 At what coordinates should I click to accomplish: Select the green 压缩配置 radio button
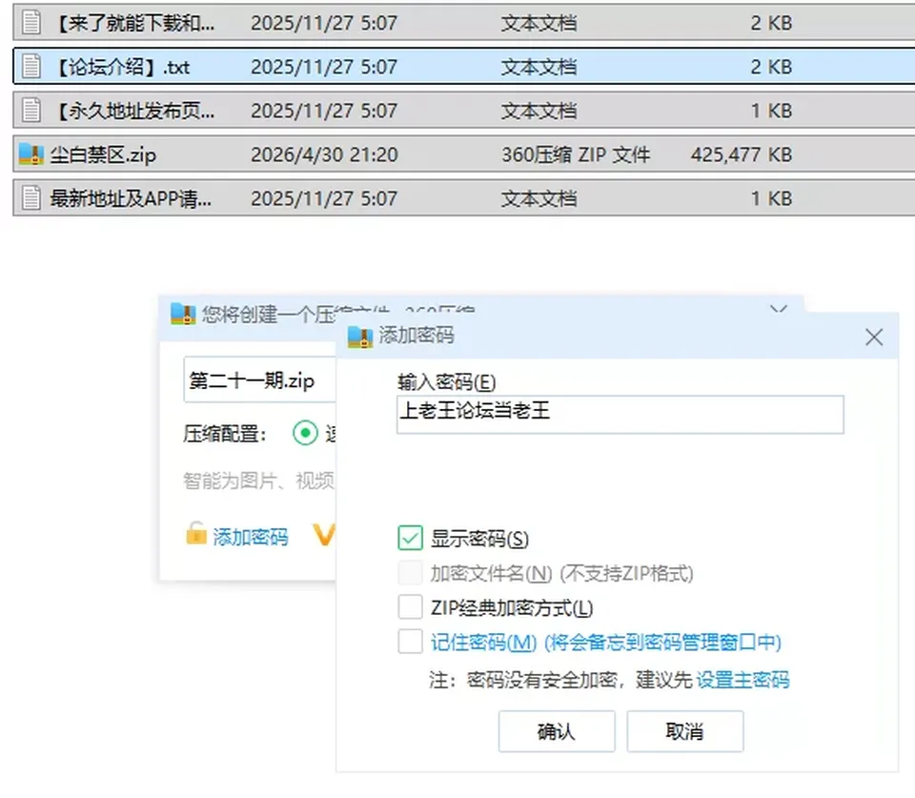(x=305, y=433)
